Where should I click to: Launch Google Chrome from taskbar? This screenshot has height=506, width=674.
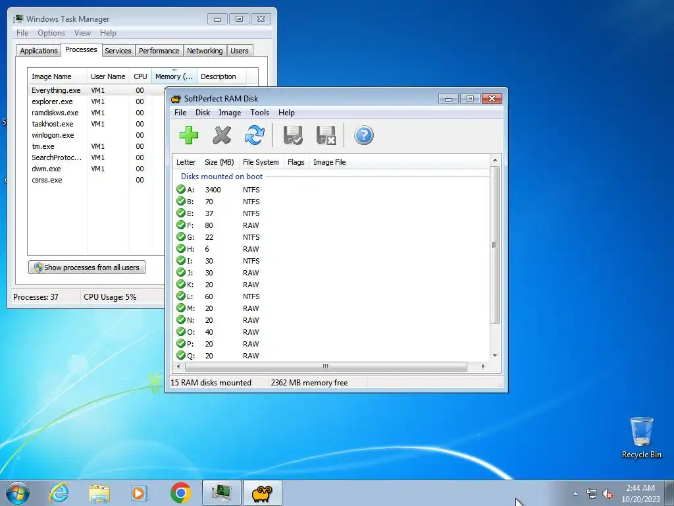(x=180, y=493)
